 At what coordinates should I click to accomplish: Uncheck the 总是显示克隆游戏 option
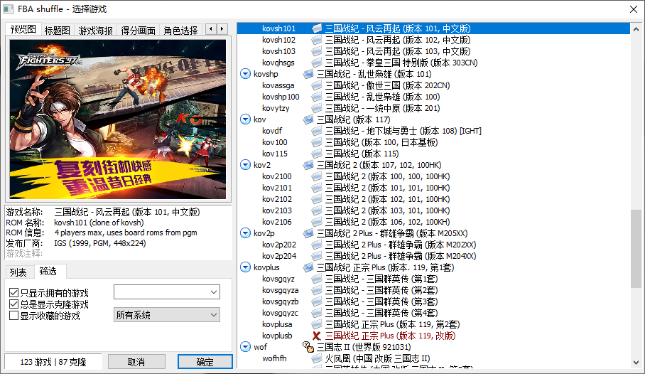(14, 304)
